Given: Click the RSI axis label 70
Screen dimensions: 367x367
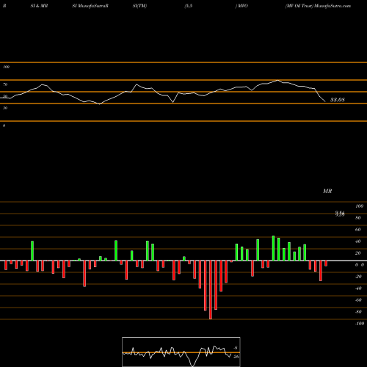Looking at the screenshot, I should click(5, 84).
